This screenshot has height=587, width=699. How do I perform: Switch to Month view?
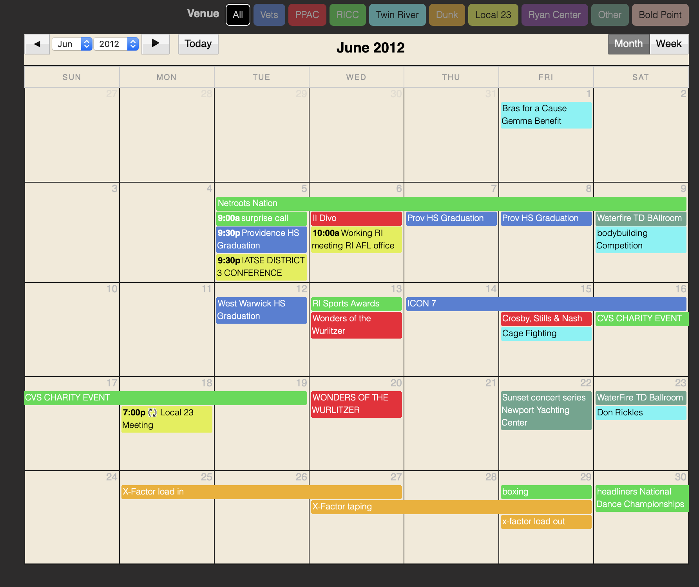(x=628, y=44)
